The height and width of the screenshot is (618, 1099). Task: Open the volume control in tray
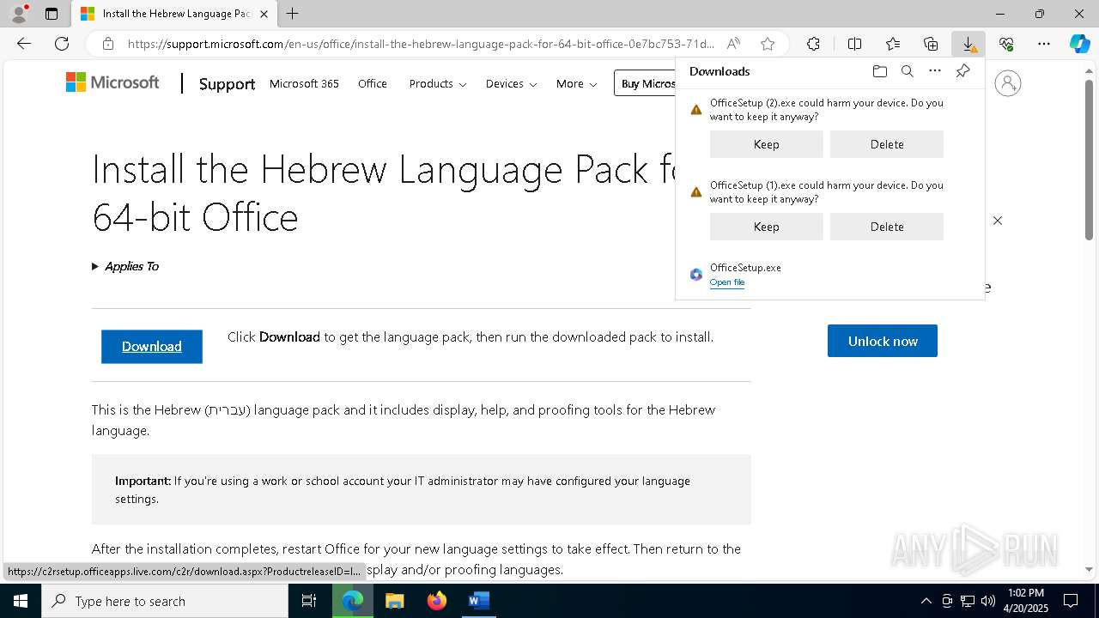987,601
